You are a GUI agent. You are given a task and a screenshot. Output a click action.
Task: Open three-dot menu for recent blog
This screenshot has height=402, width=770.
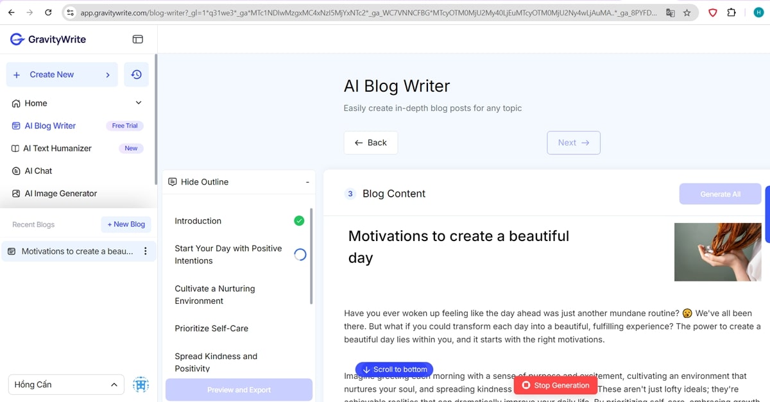(x=145, y=251)
